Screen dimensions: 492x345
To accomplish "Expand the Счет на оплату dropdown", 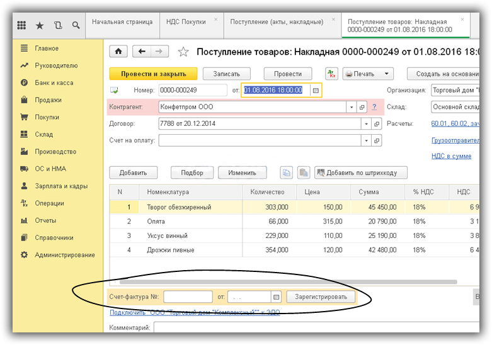I will [366, 140].
